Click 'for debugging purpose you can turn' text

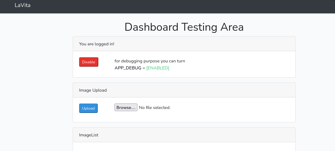point(150,61)
